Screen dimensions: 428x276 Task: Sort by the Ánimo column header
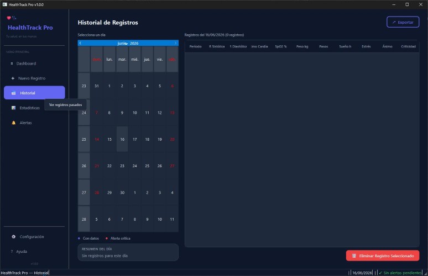pyautogui.click(x=387, y=46)
